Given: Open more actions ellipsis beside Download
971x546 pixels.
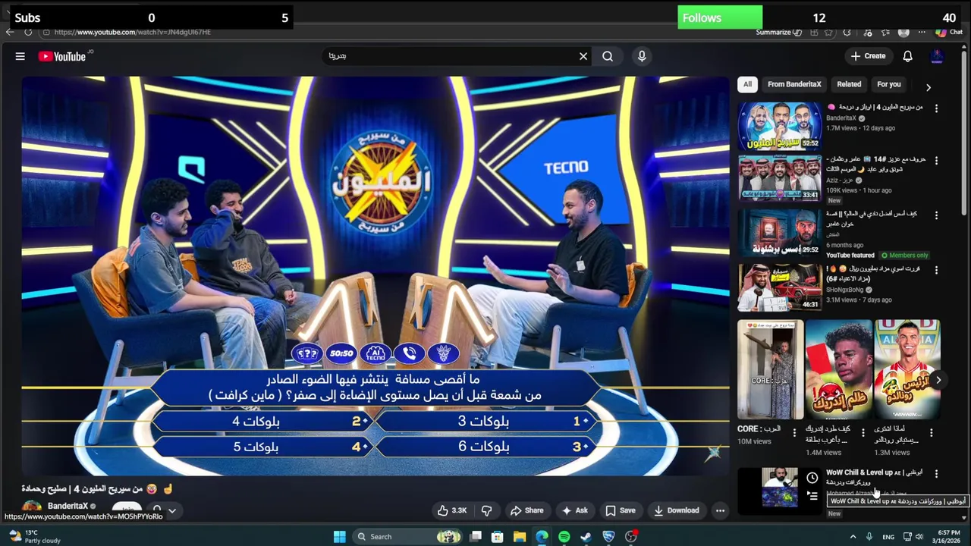Looking at the screenshot, I should 720,510.
